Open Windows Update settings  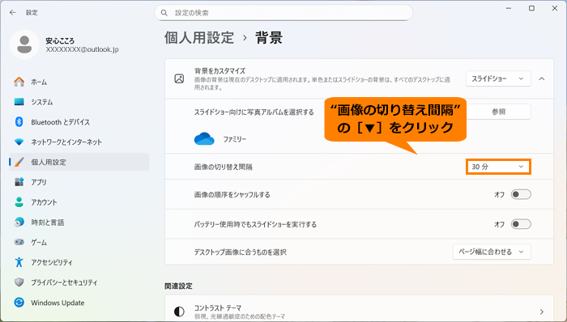[79, 303]
